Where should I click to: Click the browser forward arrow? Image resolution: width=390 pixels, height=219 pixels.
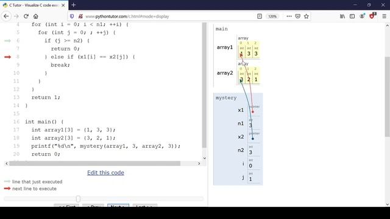tap(16, 16)
